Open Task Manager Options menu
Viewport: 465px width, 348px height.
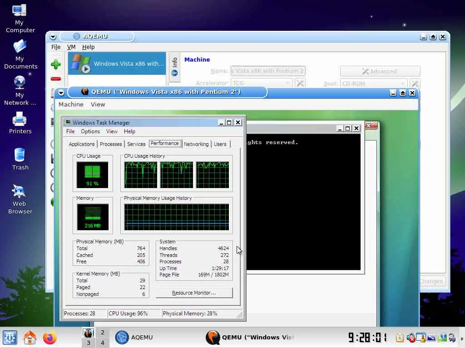90,131
